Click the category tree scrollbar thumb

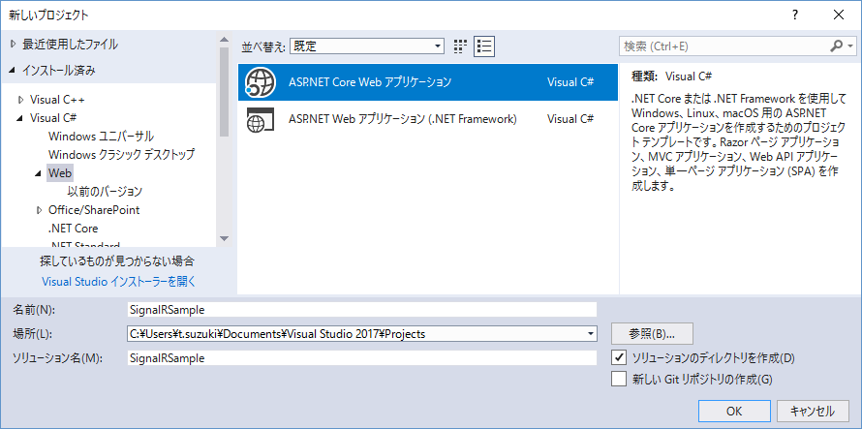tap(224, 92)
